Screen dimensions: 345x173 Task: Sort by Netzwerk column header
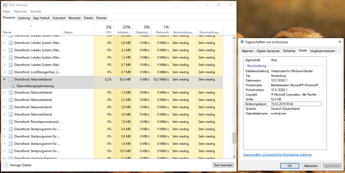point(161,30)
